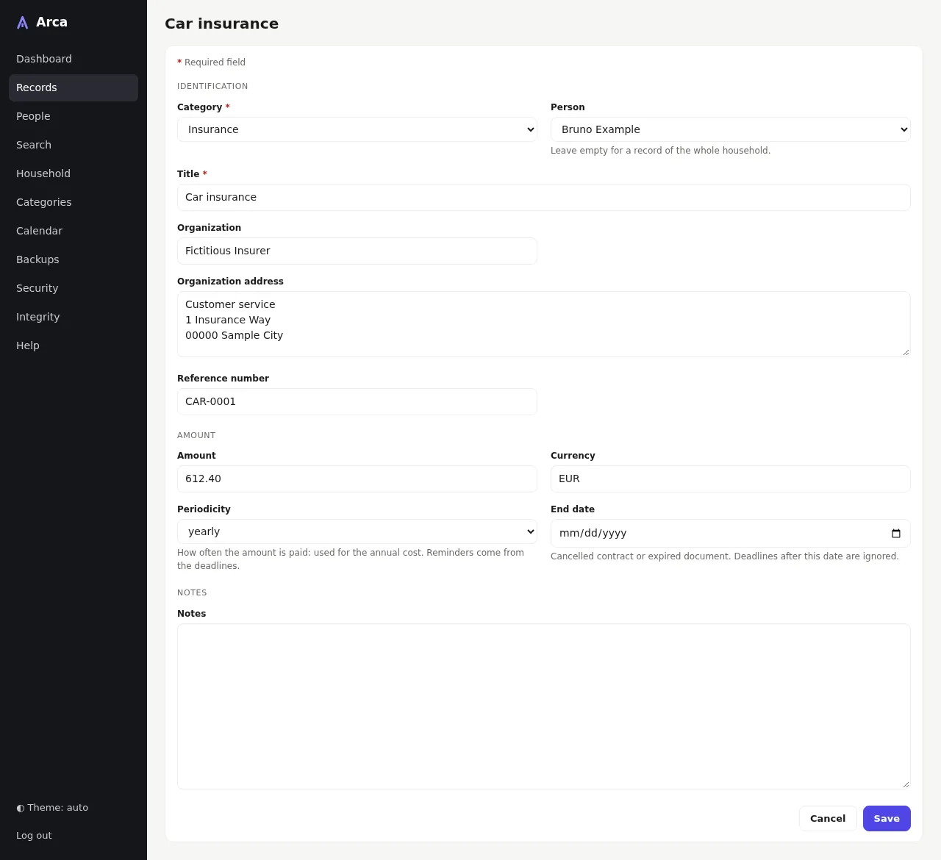Screen dimensions: 941x860
Task: Click the 'Car insurance' page heading
Action: click(x=221, y=24)
